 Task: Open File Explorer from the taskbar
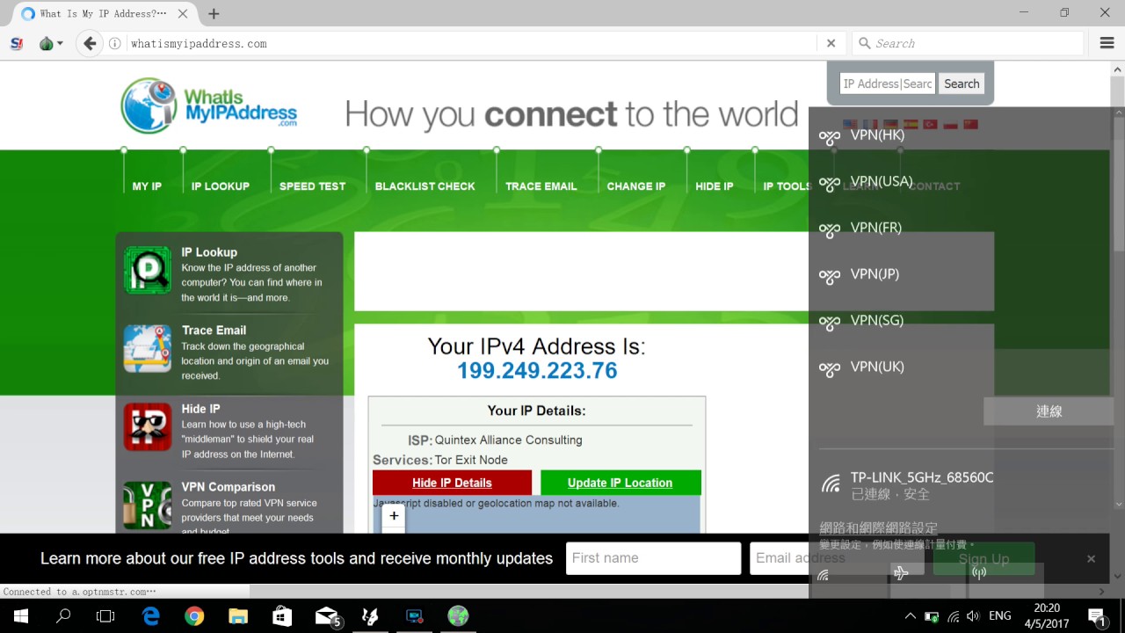tap(238, 615)
